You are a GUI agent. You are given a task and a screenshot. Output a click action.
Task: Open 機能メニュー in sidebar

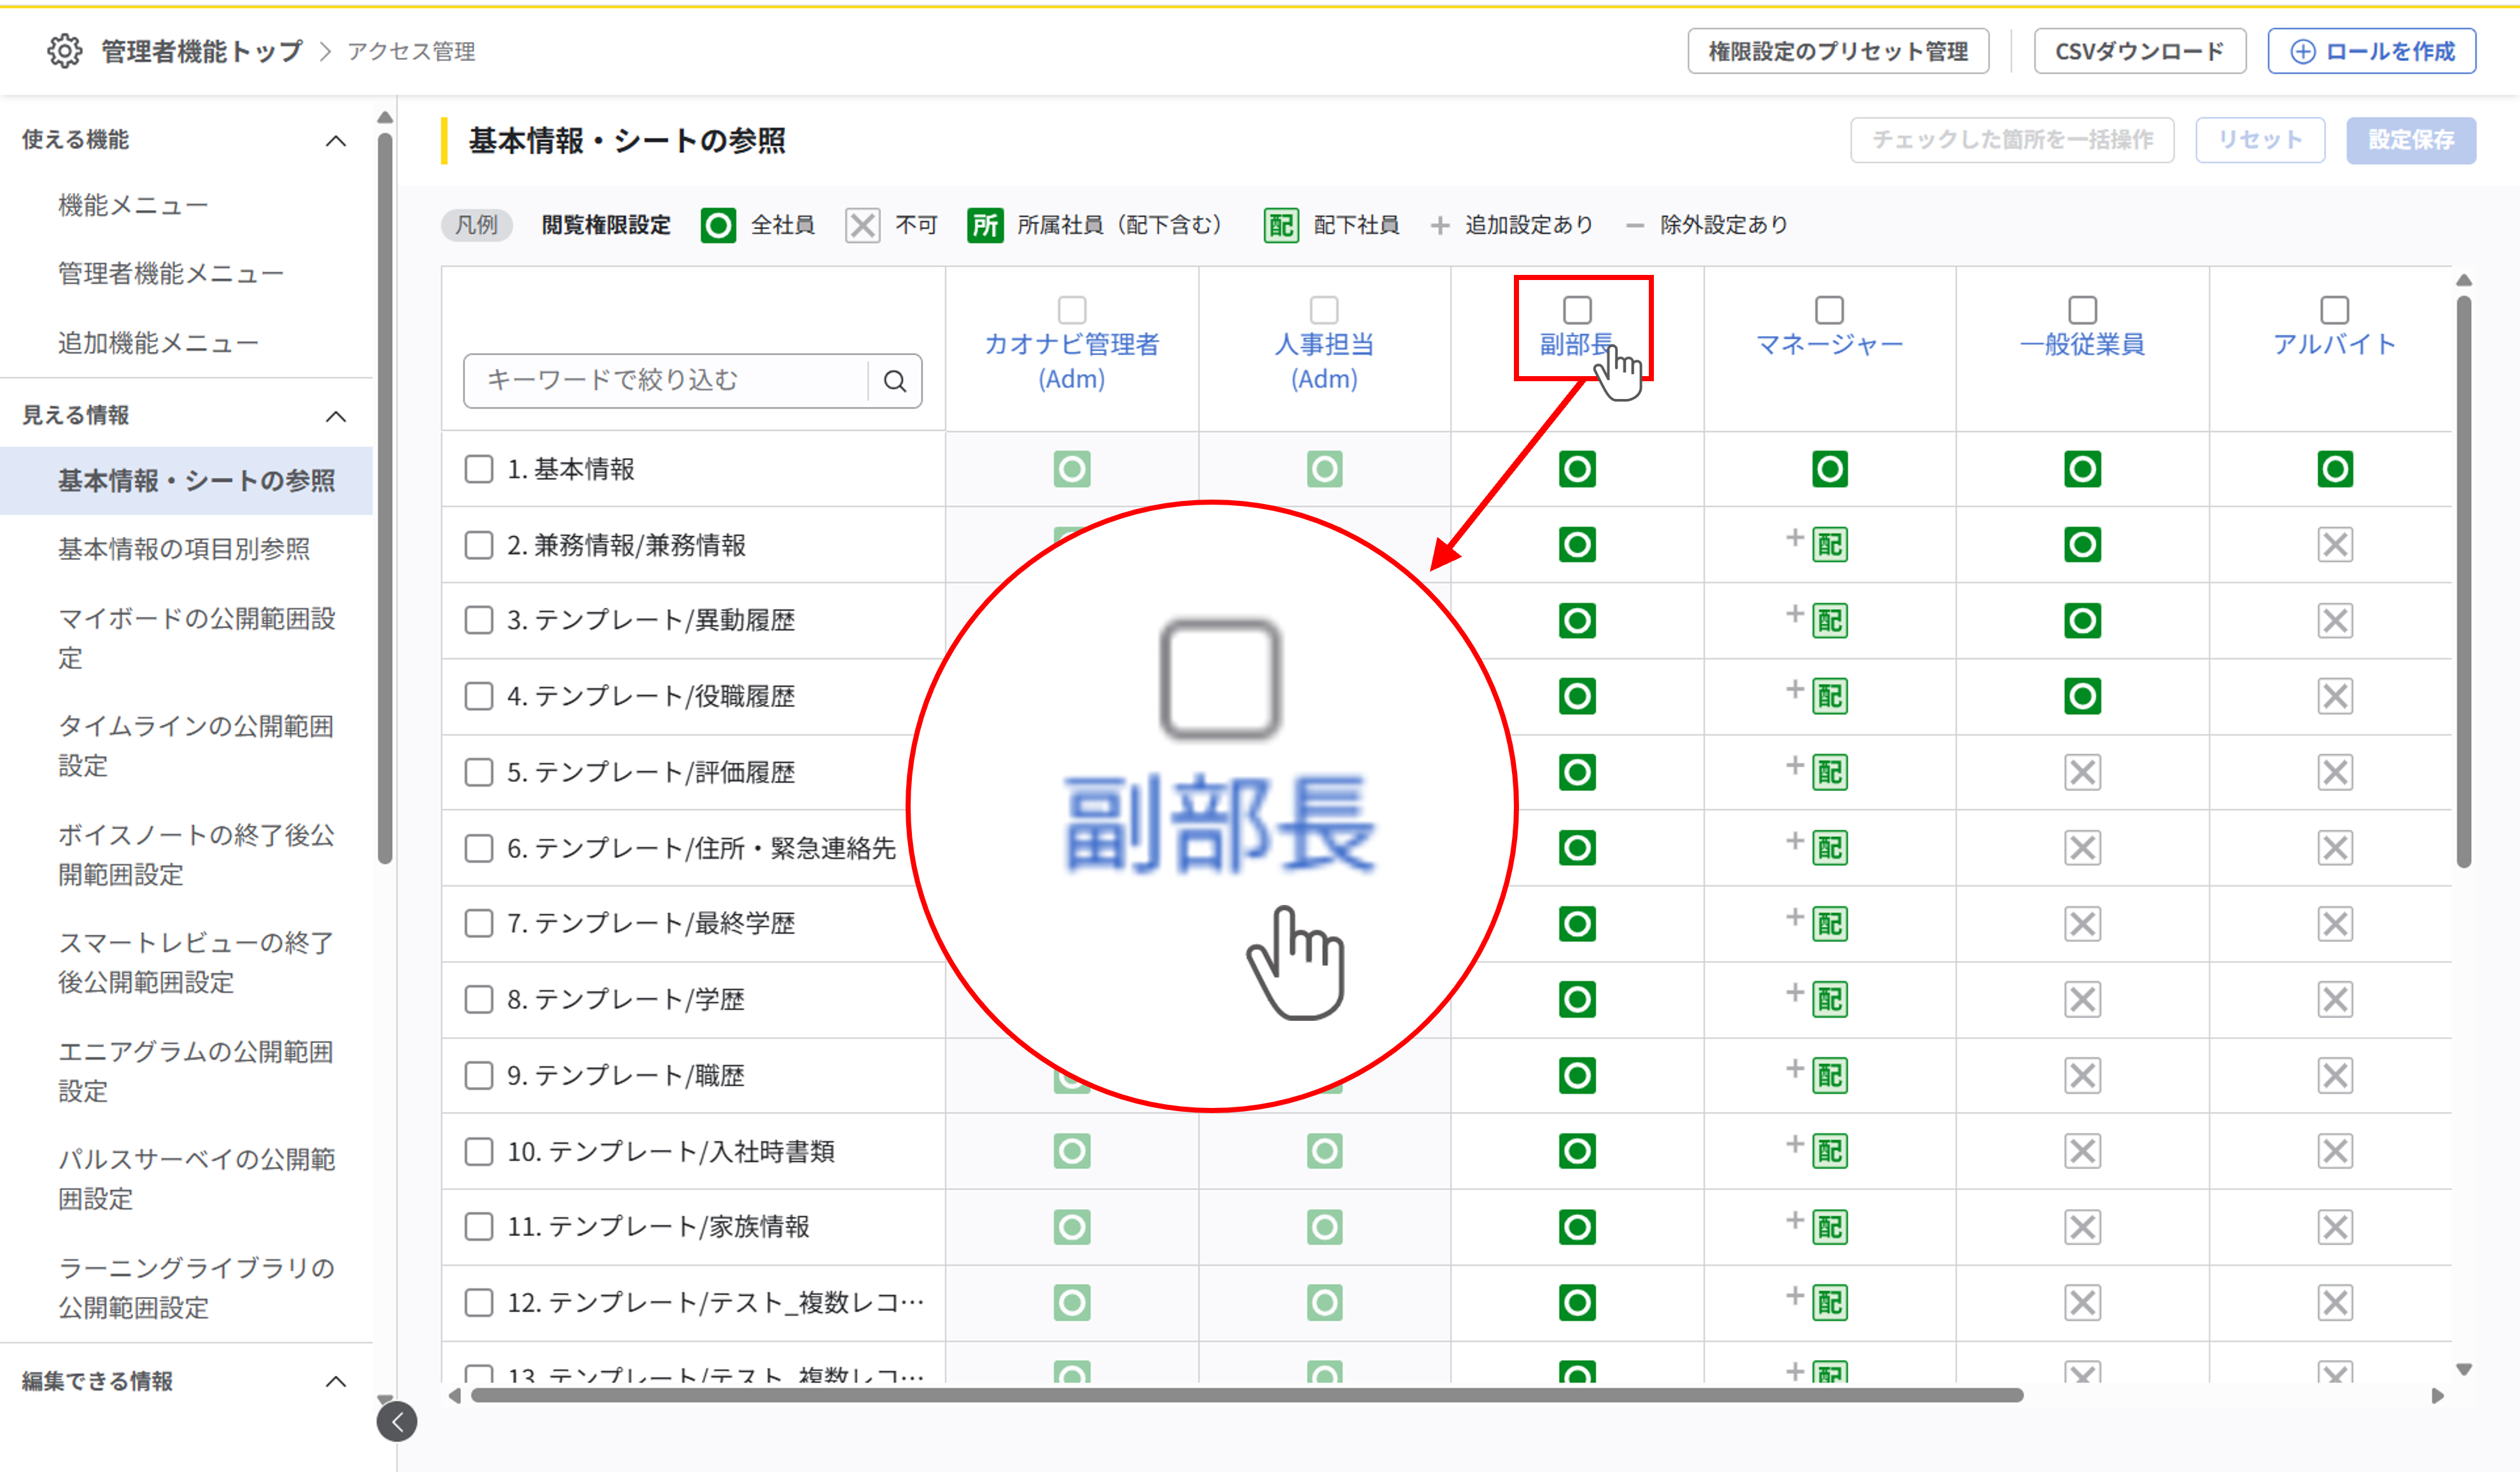coord(133,206)
